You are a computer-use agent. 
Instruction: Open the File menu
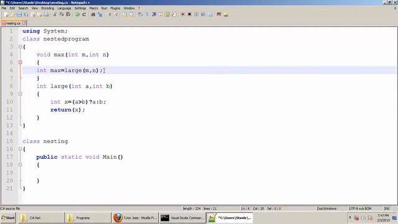4,8
